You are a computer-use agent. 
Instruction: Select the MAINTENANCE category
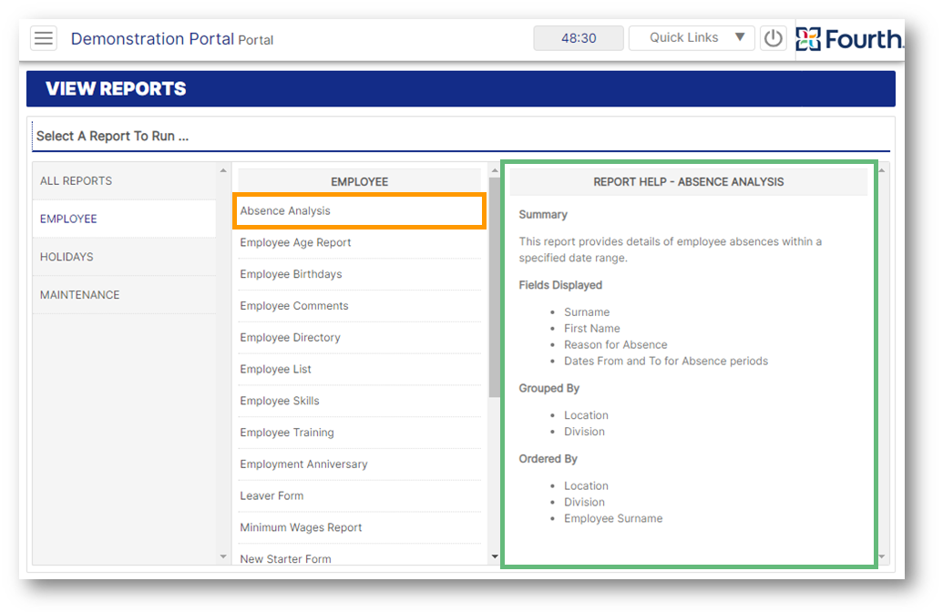click(x=125, y=294)
